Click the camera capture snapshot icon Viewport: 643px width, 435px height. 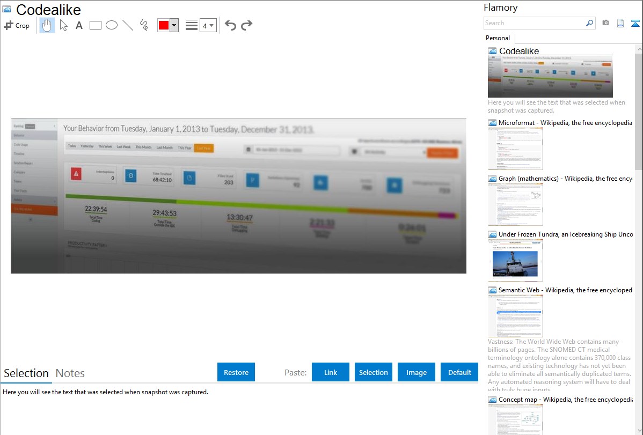point(605,23)
